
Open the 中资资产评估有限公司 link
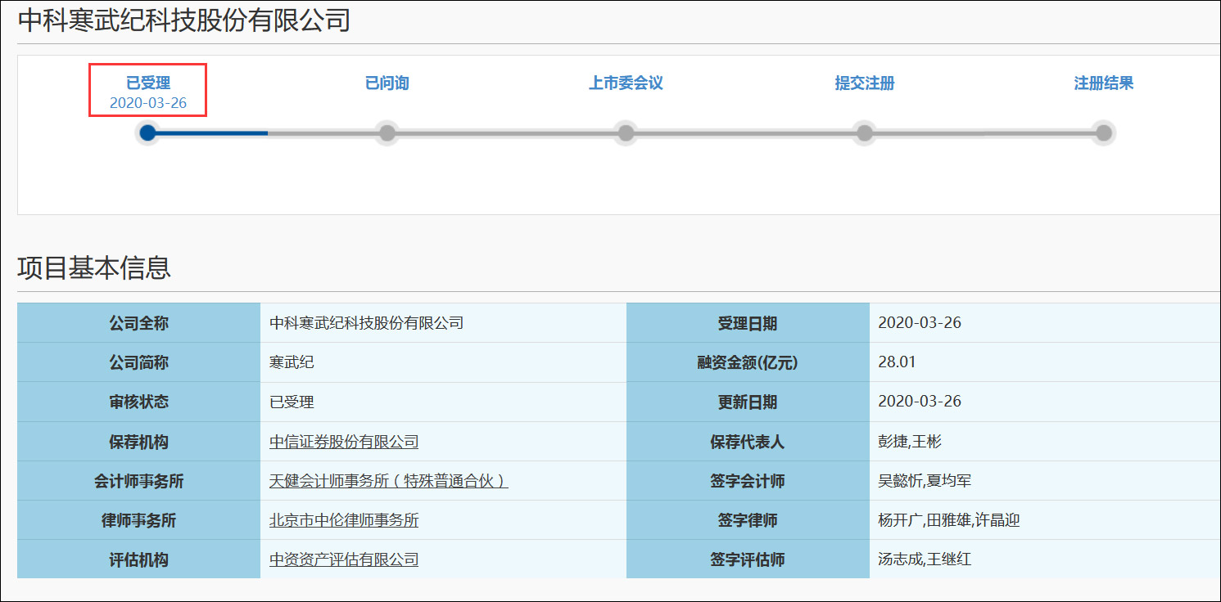[x=344, y=559]
